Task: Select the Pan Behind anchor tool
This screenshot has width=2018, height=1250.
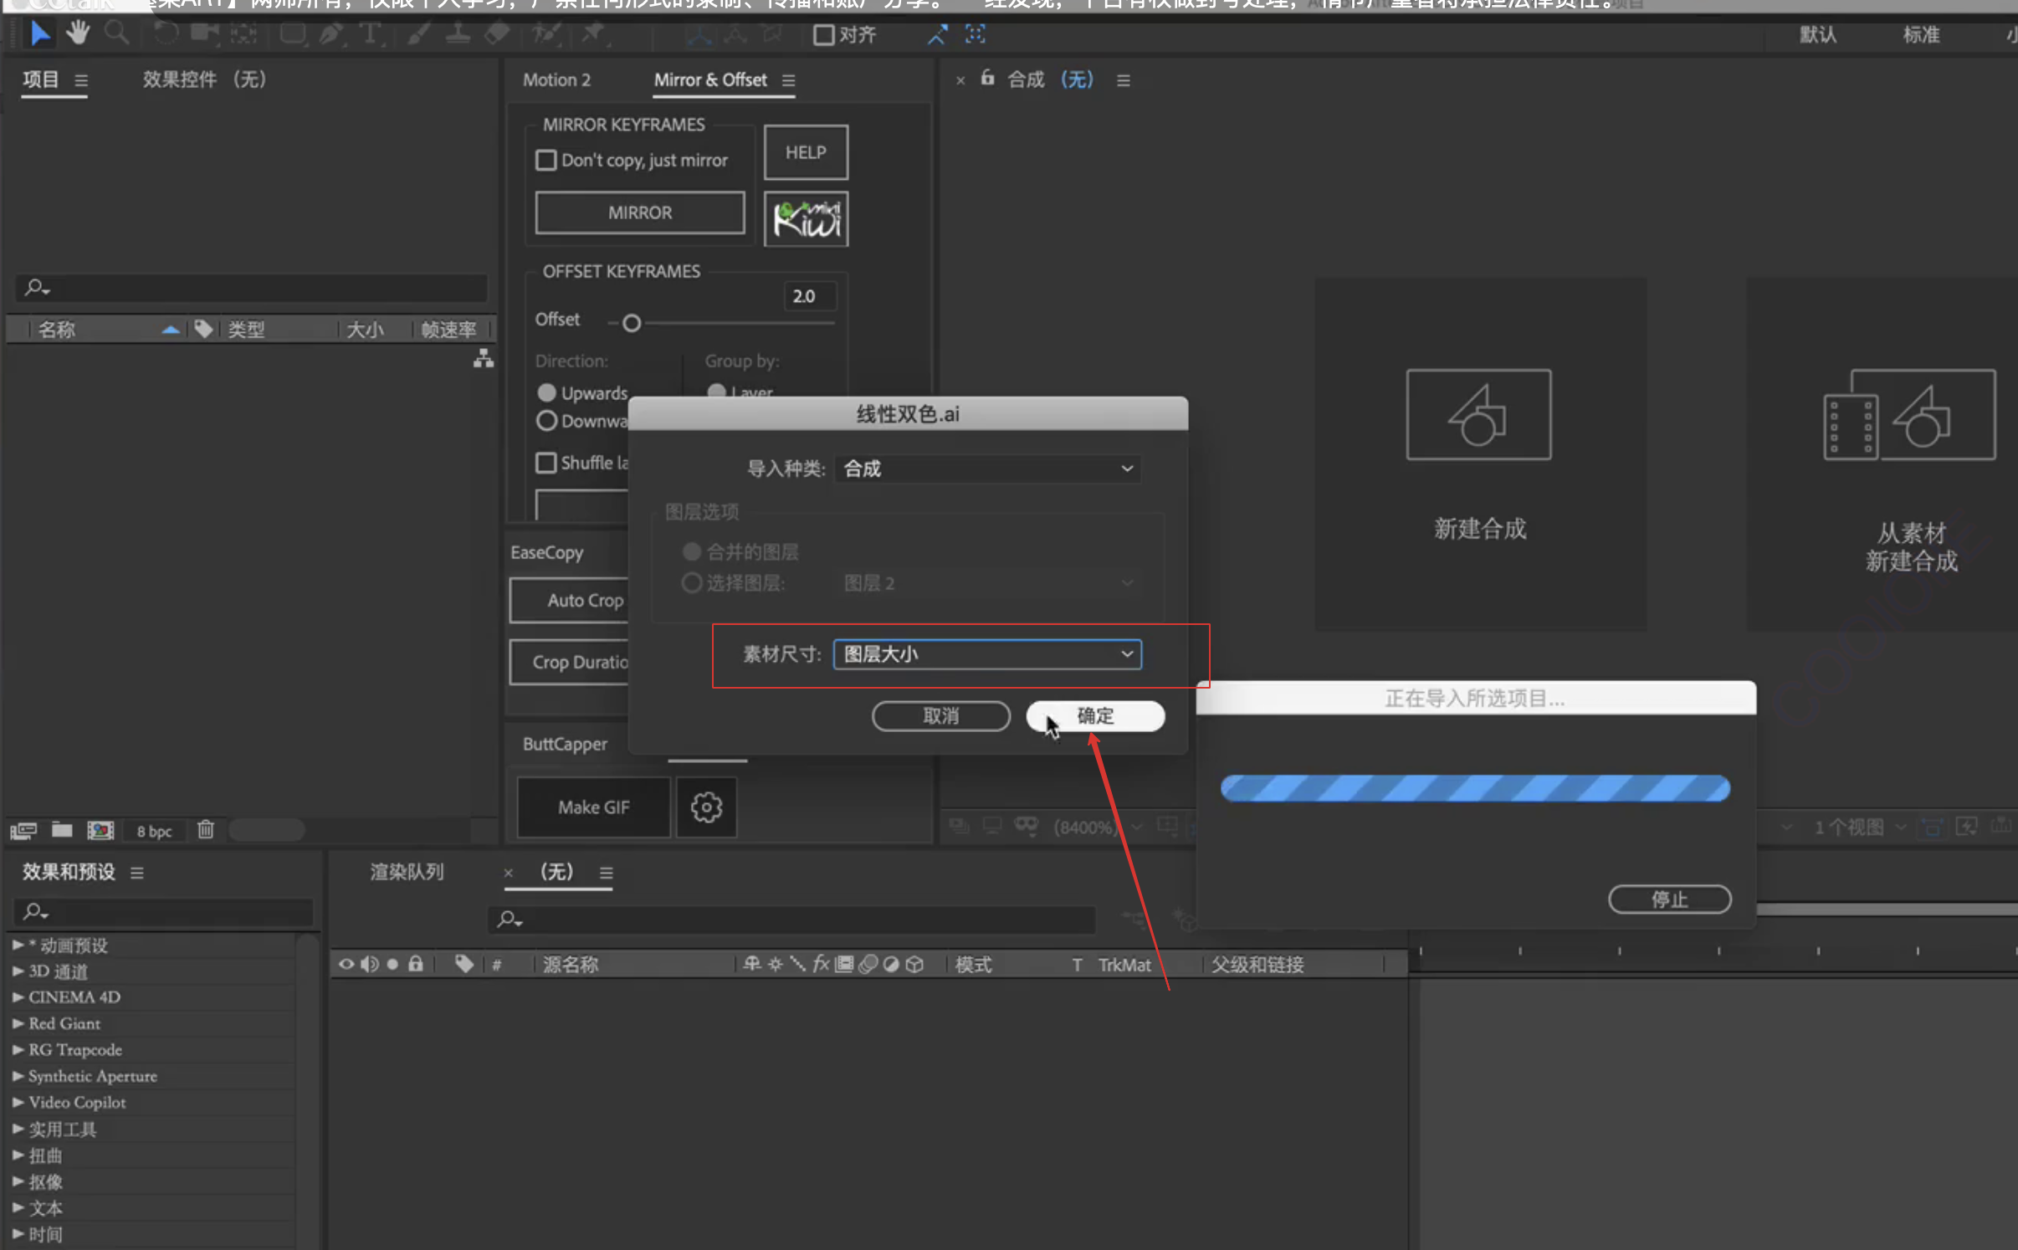Action: [x=243, y=34]
